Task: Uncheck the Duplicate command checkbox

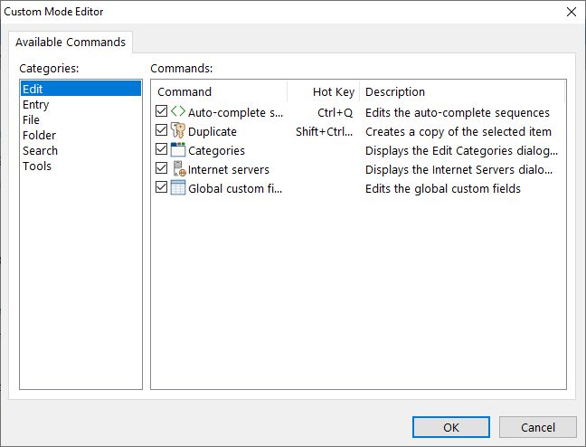Action: click(162, 130)
